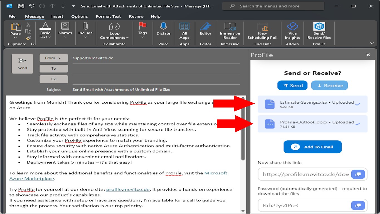Switch to the Insert tab
This screenshot has width=380, height=214.
pyautogui.click(x=57, y=16)
